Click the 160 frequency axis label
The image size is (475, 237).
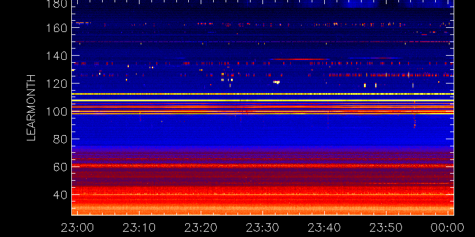point(56,28)
